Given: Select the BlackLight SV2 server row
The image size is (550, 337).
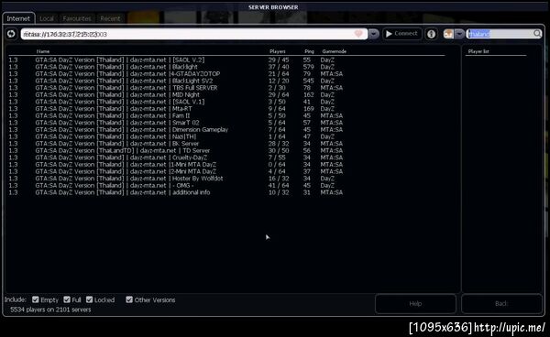Looking at the screenshot, I should [226, 81].
